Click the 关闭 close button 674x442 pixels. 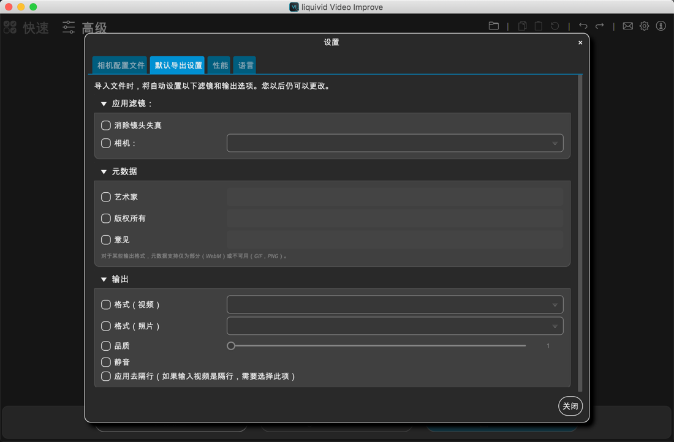coord(570,406)
